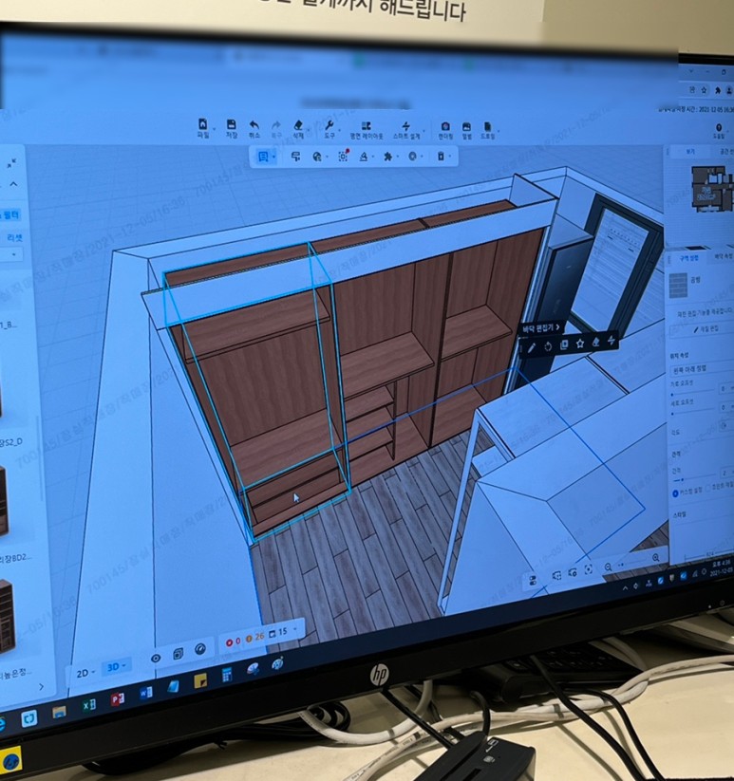Screen dimensions: 734x781
Task: Click the fit-to-screen focus icon
Action: coord(589,569)
